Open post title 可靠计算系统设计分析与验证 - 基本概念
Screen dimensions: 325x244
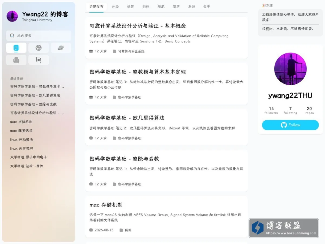point(138,26)
